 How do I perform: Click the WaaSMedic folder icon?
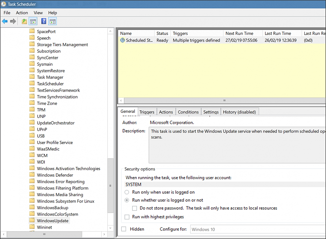pos(32,149)
